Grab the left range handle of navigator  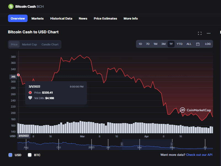(122, 144)
